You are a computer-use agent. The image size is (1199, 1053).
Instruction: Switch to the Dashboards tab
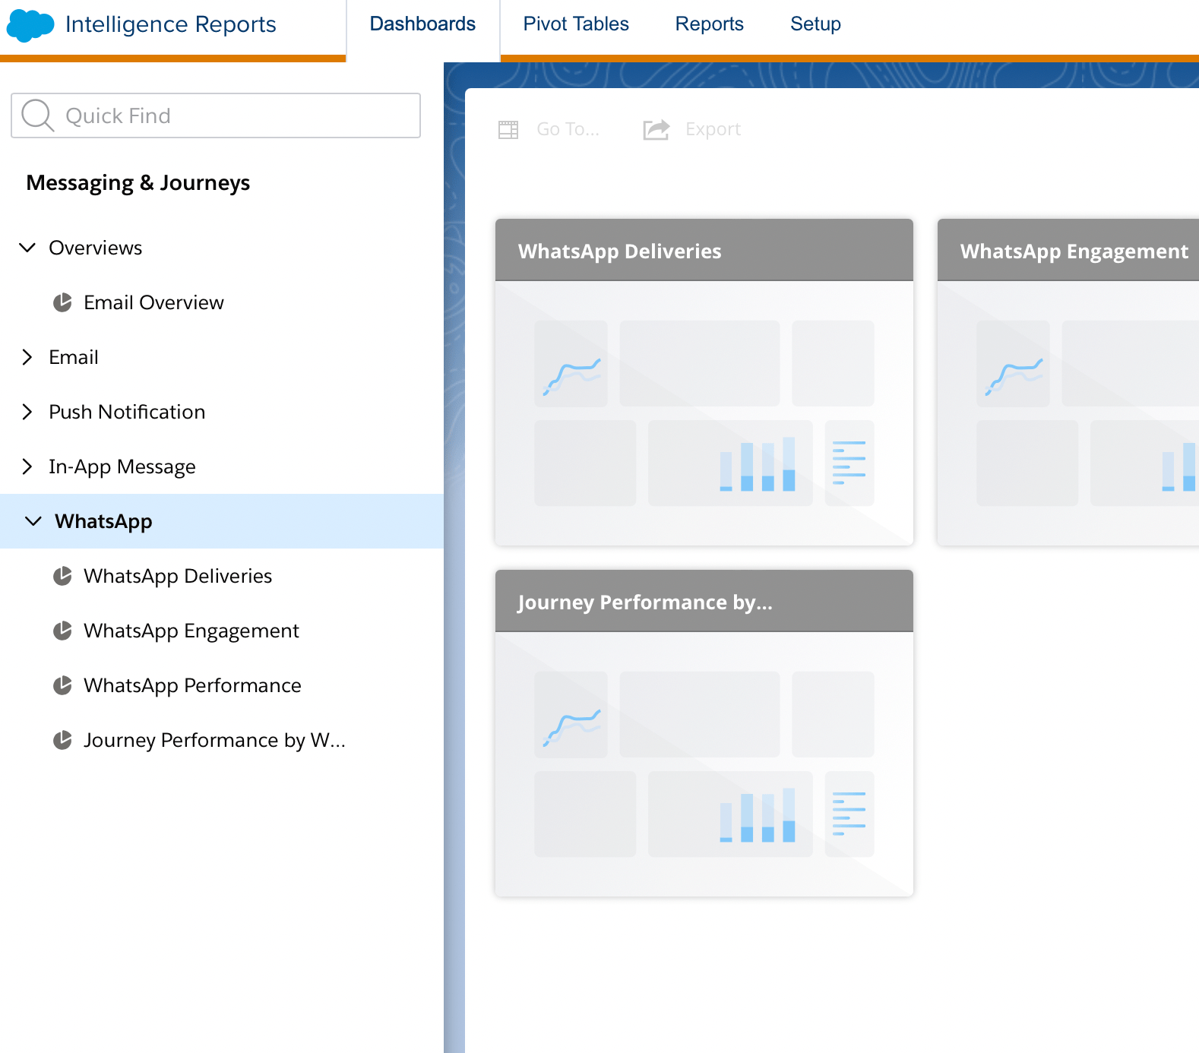pyautogui.click(x=422, y=24)
